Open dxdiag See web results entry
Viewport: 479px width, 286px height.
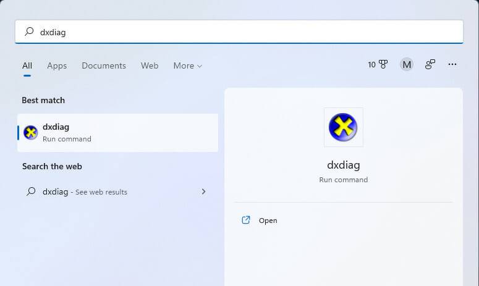tap(118, 191)
